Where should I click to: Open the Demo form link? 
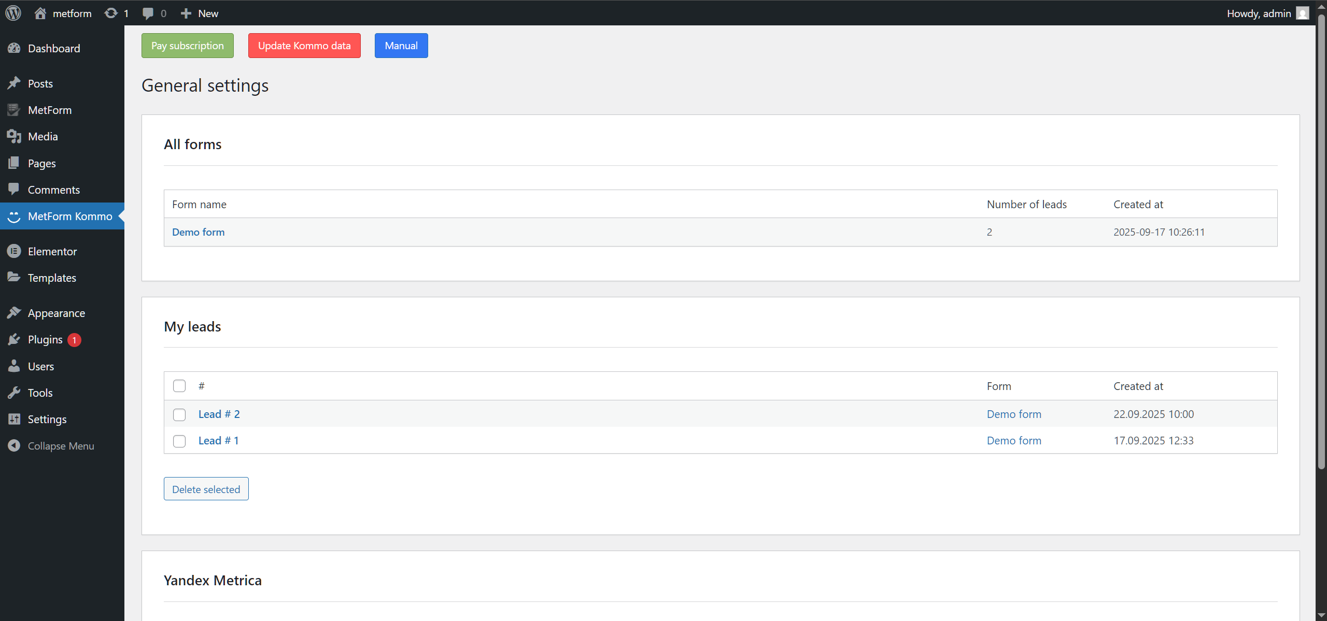pyautogui.click(x=198, y=232)
